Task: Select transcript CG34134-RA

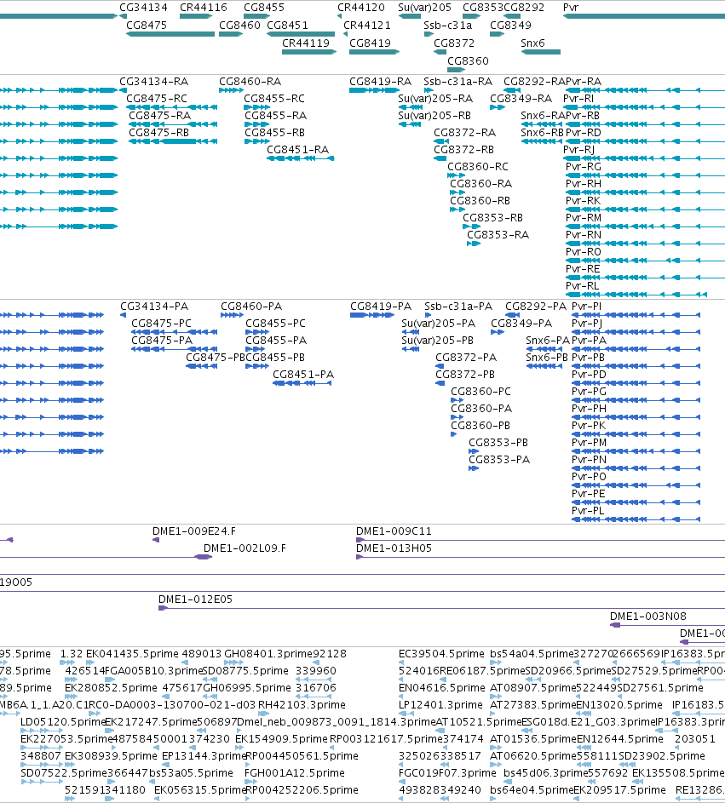Action: (x=153, y=82)
